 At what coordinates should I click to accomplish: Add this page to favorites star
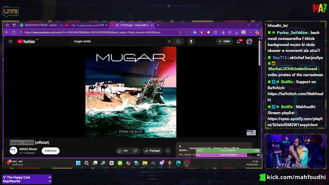tap(187, 32)
